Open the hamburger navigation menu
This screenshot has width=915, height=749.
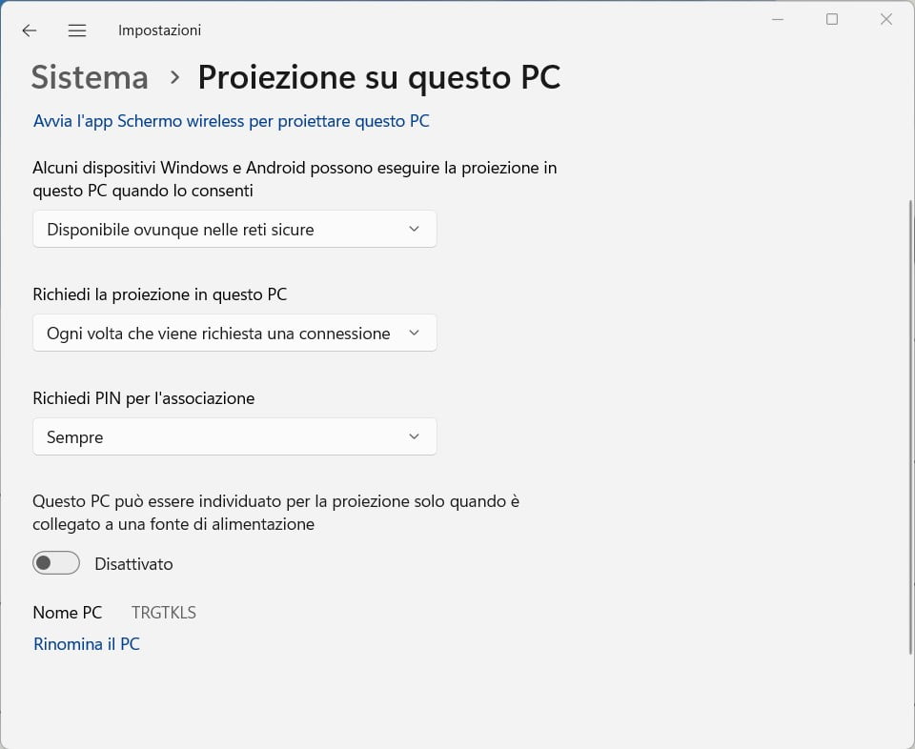pyautogui.click(x=77, y=30)
